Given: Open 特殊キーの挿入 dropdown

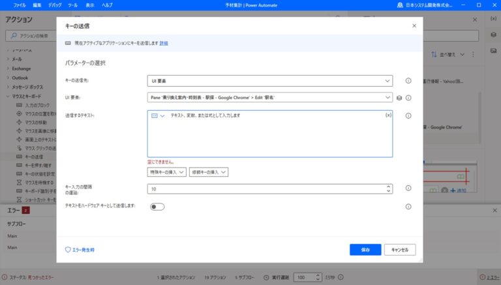Looking at the screenshot, I should pyautogui.click(x=166, y=172).
